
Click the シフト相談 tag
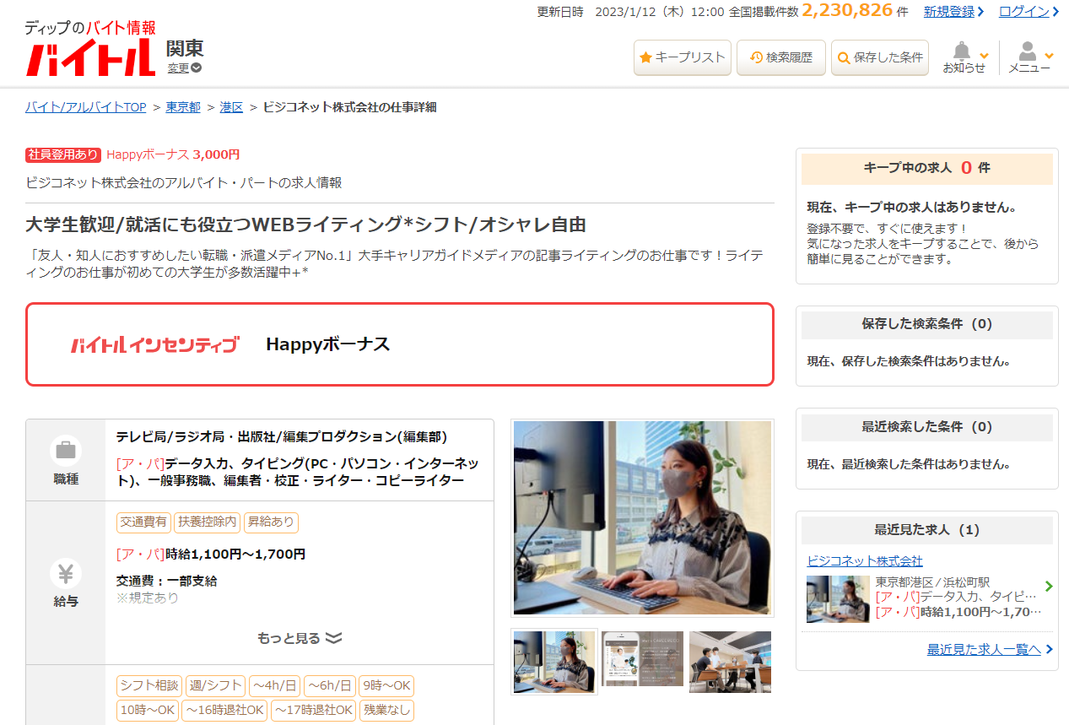coord(149,686)
